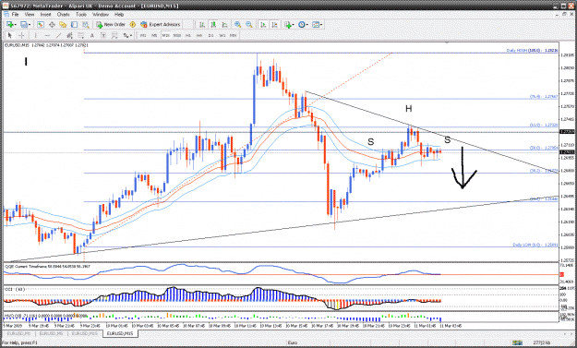Open the Window menu

click(101, 15)
